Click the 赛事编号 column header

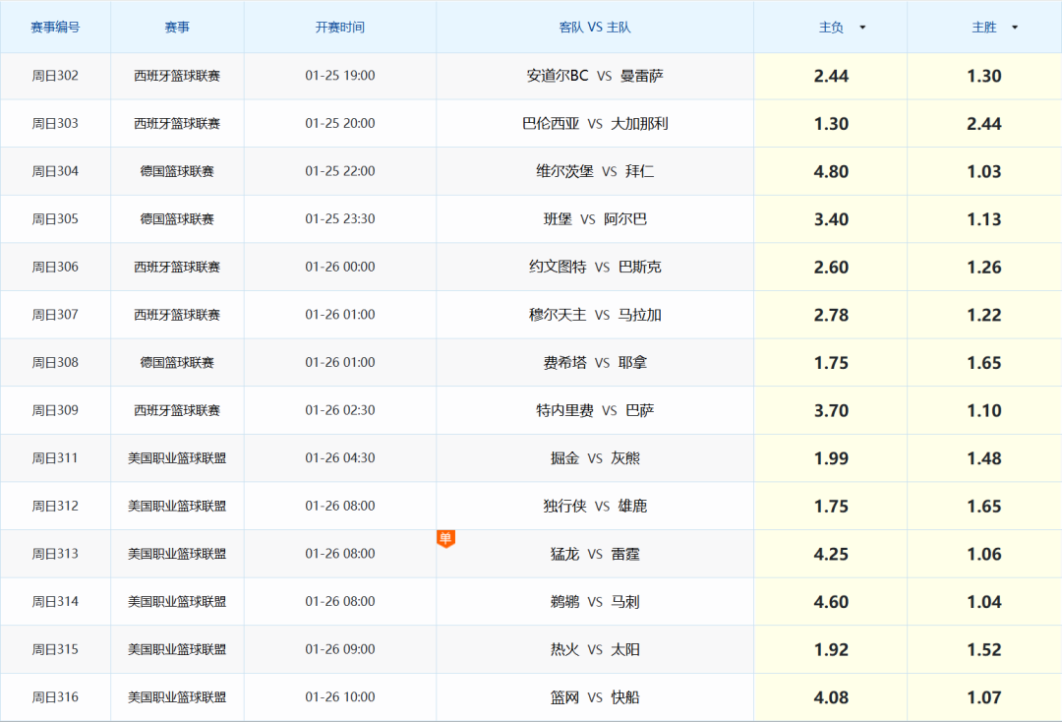tap(55, 28)
